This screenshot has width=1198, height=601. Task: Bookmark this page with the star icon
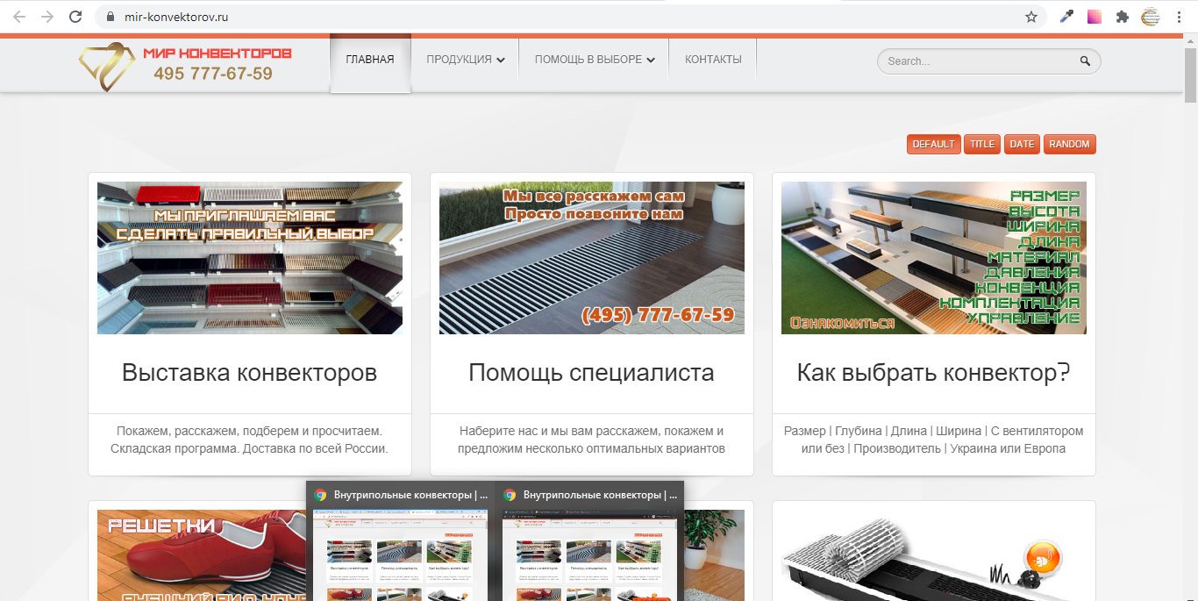tap(1031, 17)
